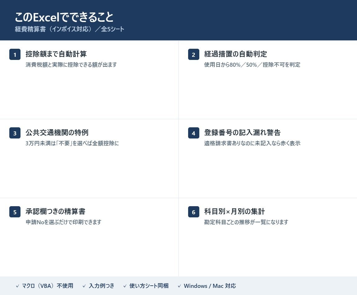
Task: Select the title このExcelでできること
Action: point(64,17)
